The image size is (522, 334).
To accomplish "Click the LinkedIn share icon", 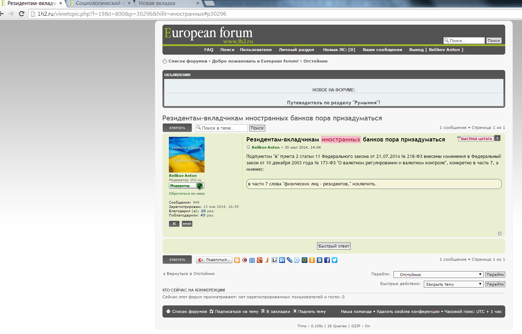I will tap(282, 260).
